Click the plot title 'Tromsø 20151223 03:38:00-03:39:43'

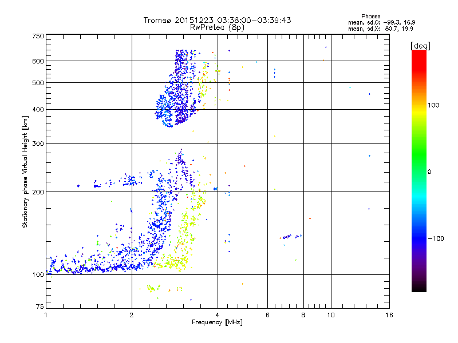217,20
